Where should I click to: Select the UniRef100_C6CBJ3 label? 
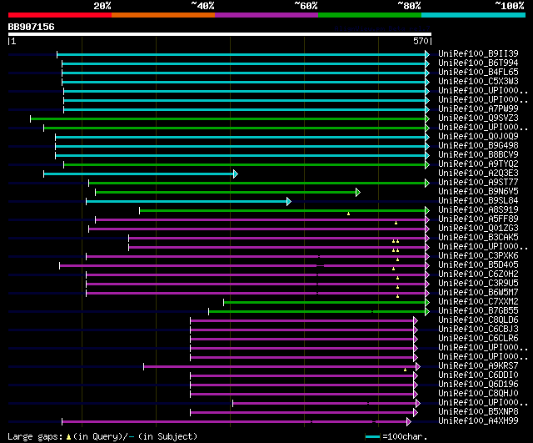click(x=478, y=330)
